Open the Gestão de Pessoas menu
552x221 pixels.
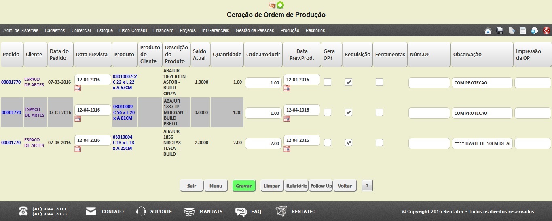pos(255,30)
